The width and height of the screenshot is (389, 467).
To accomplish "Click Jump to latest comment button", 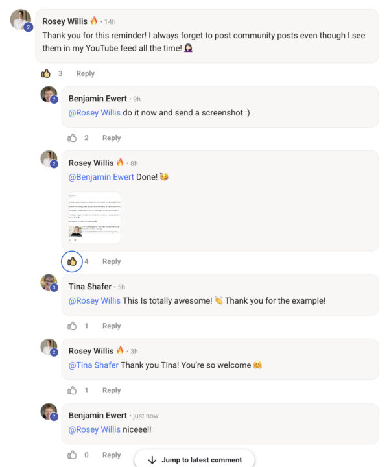I will pyautogui.click(x=194, y=460).
